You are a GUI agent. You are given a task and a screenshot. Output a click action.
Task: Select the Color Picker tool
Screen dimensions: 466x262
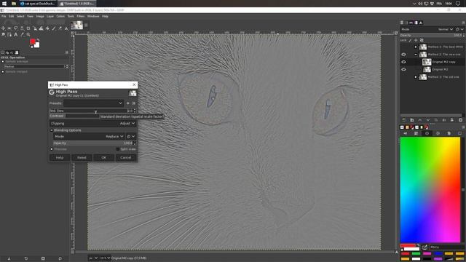(22, 35)
